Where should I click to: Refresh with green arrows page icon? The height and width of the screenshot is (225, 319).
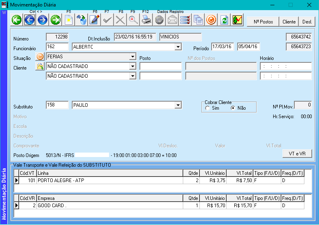[224, 20]
